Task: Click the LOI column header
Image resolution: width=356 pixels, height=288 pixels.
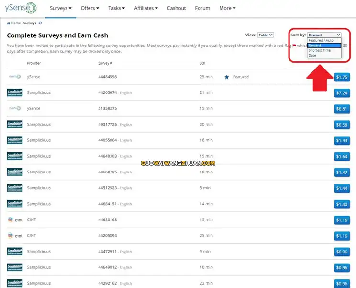Action: point(202,63)
